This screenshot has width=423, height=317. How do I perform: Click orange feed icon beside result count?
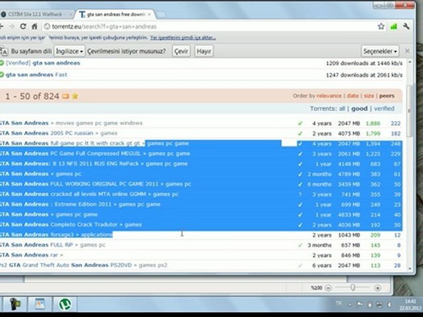click(x=66, y=96)
